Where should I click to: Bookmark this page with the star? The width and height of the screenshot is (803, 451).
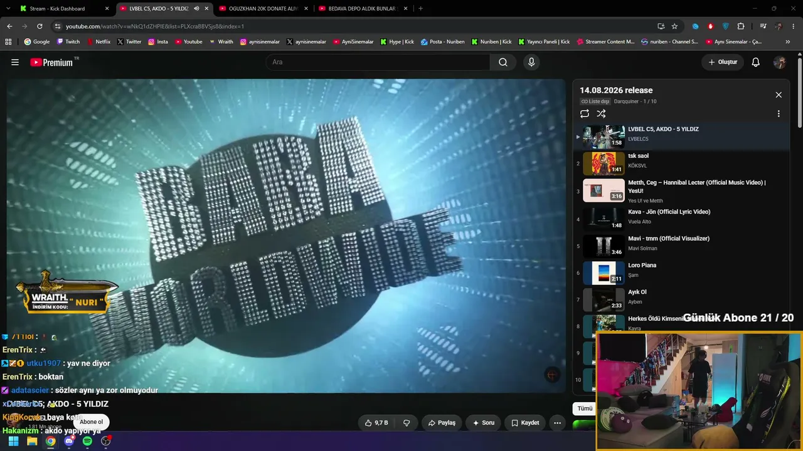coord(674,26)
